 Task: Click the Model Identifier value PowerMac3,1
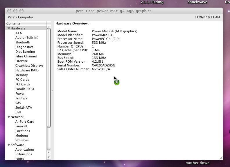coord(102,35)
